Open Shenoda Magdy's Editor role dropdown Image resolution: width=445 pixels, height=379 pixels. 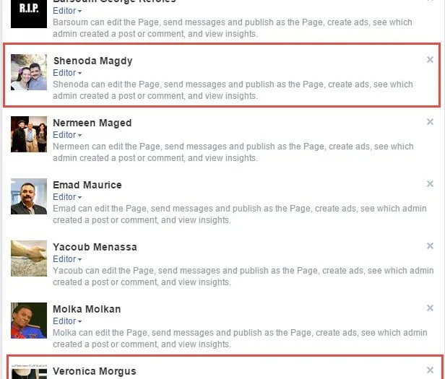67,73
